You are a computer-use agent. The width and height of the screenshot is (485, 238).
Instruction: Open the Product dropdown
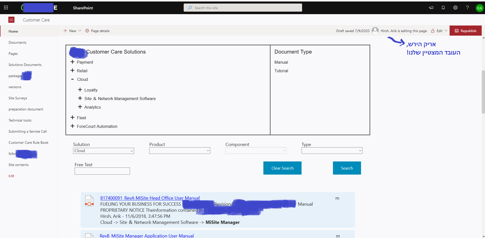pos(180,151)
